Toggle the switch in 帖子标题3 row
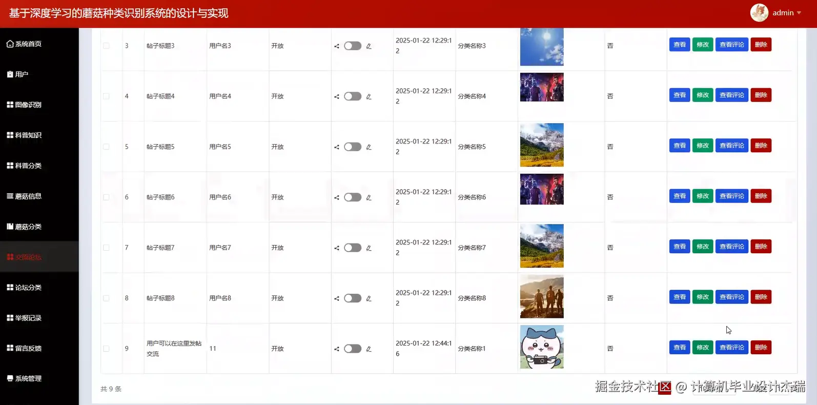 click(353, 46)
